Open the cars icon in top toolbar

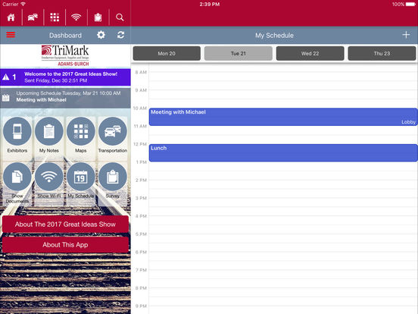point(33,17)
